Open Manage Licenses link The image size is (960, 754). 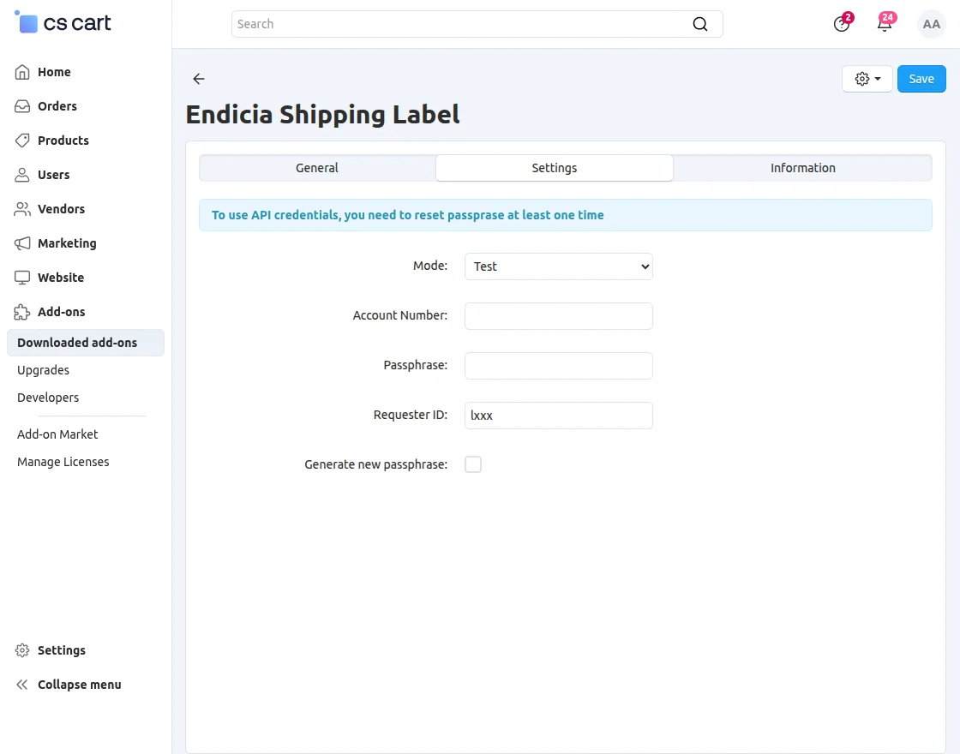point(63,462)
